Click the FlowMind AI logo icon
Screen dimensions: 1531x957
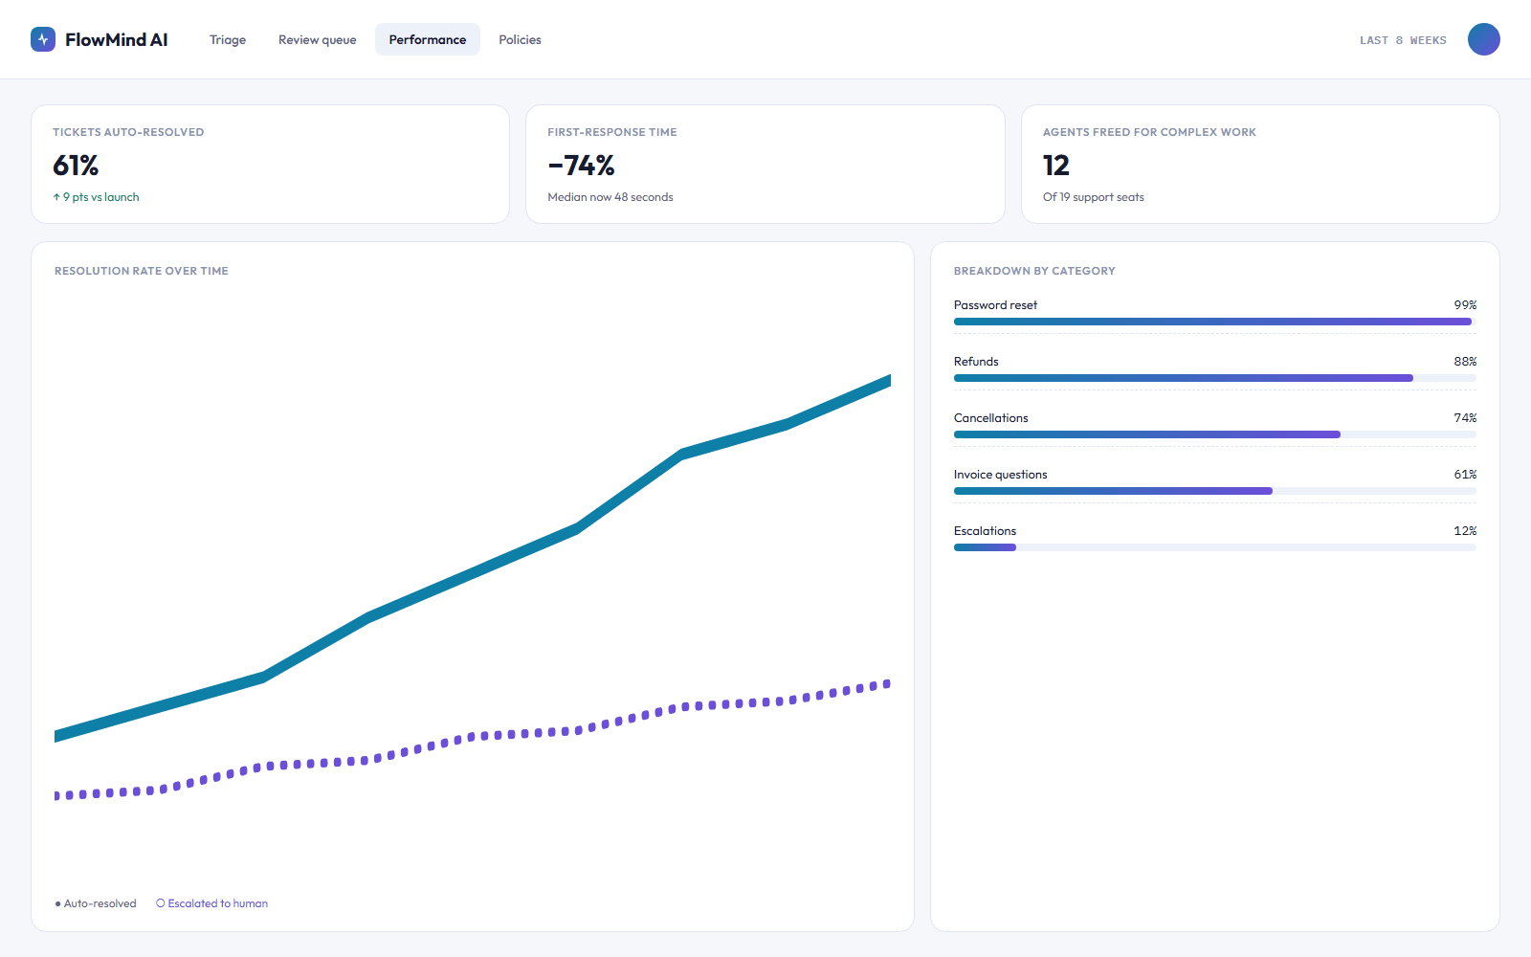tap(43, 39)
